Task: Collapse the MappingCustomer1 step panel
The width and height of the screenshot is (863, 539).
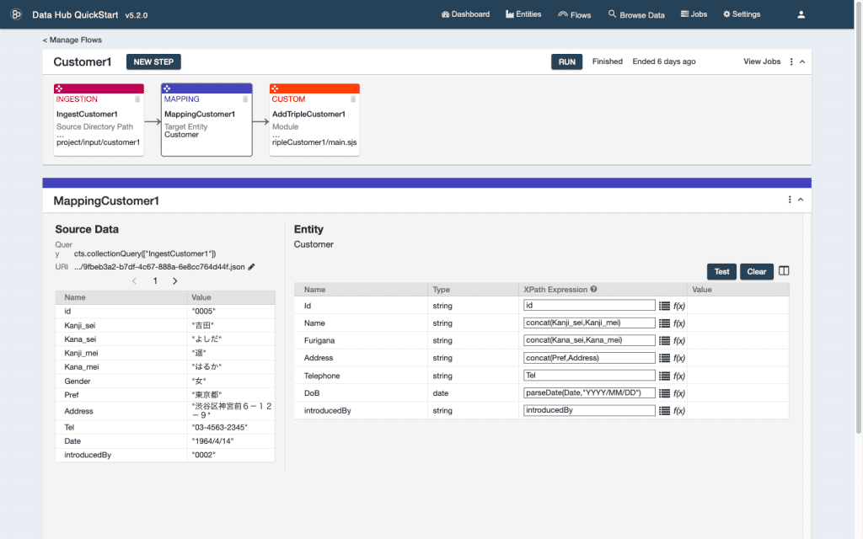Action: (x=801, y=200)
